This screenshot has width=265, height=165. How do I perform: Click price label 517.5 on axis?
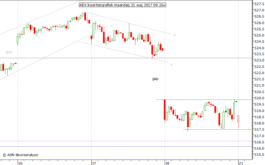click(259, 130)
